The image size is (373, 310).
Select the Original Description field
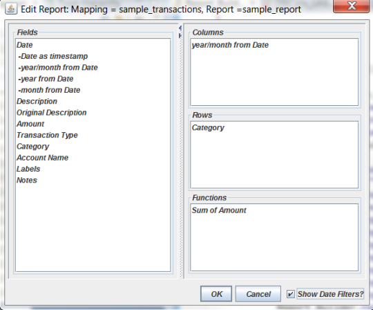[93, 113]
